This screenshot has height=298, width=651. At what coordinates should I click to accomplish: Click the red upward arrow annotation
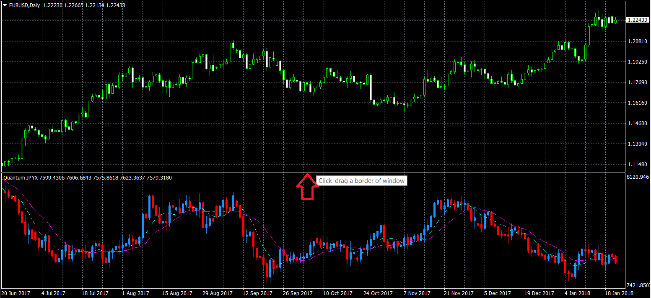(x=307, y=187)
